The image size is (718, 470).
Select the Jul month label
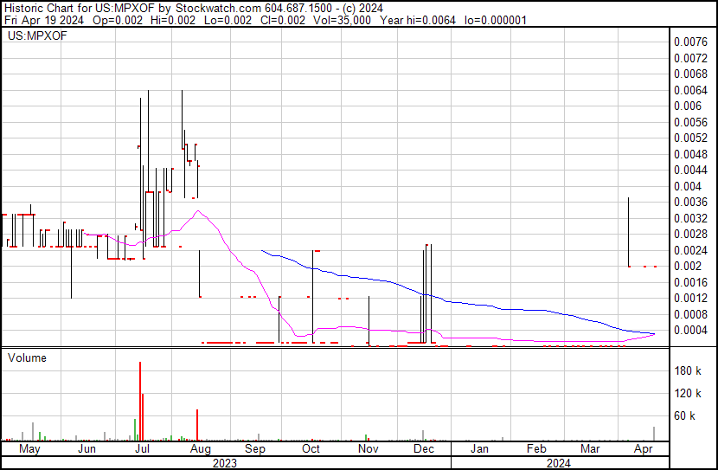pyautogui.click(x=142, y=450)
